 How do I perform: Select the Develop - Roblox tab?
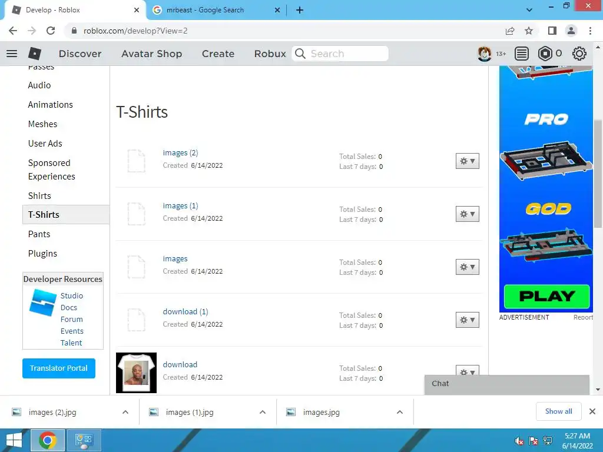75,11
